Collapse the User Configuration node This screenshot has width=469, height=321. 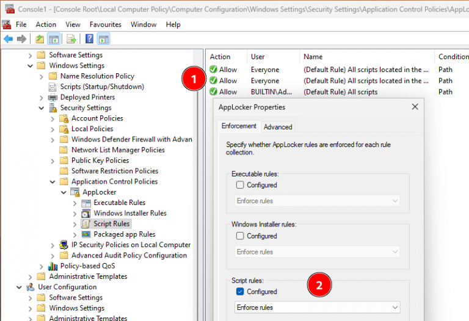19,287
